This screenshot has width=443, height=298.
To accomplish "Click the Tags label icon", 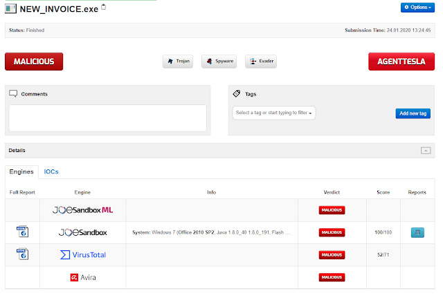I will (237, 93).
